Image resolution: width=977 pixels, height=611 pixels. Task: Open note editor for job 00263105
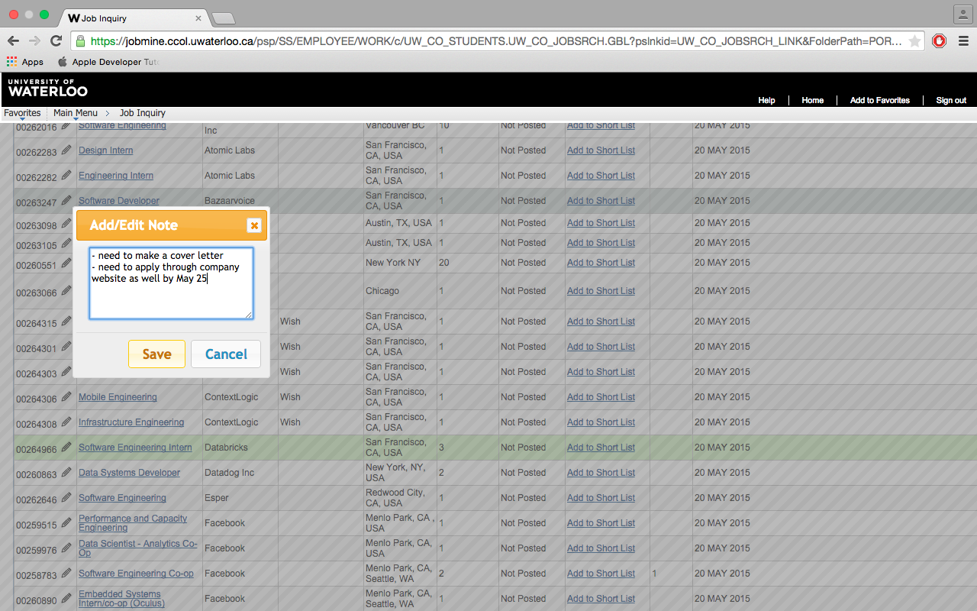coord(67,244)
